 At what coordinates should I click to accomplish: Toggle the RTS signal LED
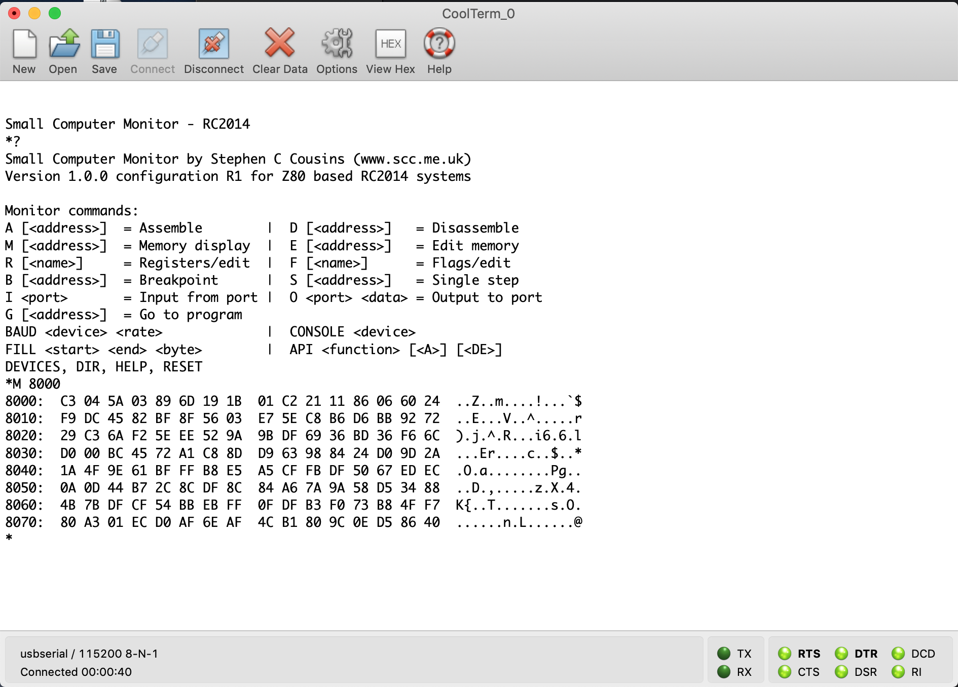(x=785, y=653)
